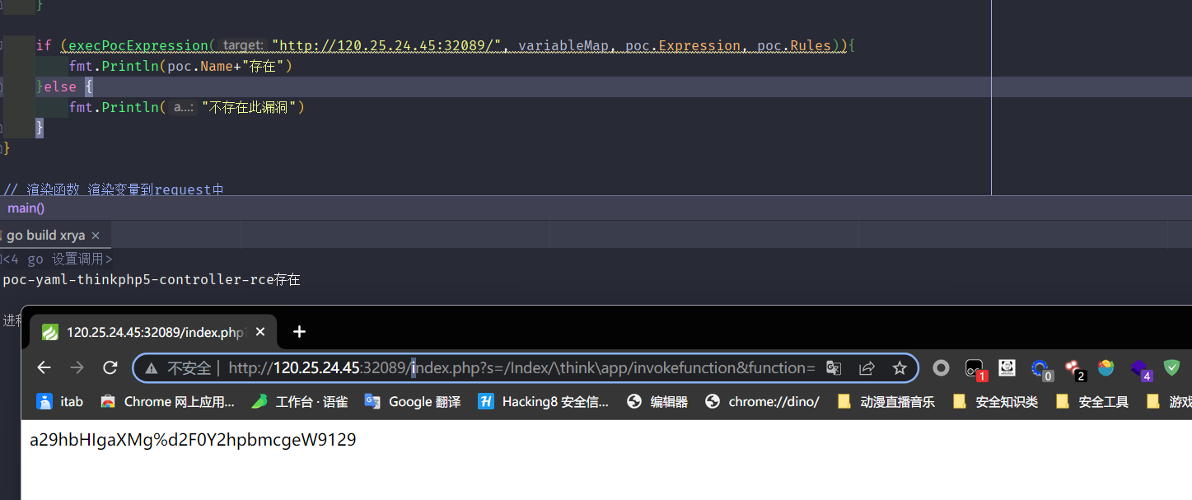Image resolution: width=1192 pixels, height=500 pixels.
Task: Open the itab bookmark
Action: [x=59, y=401]
